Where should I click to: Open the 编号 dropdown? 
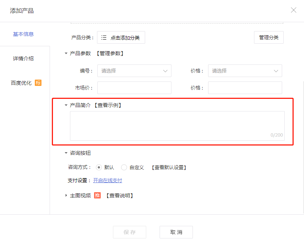[x=134, y=71]
